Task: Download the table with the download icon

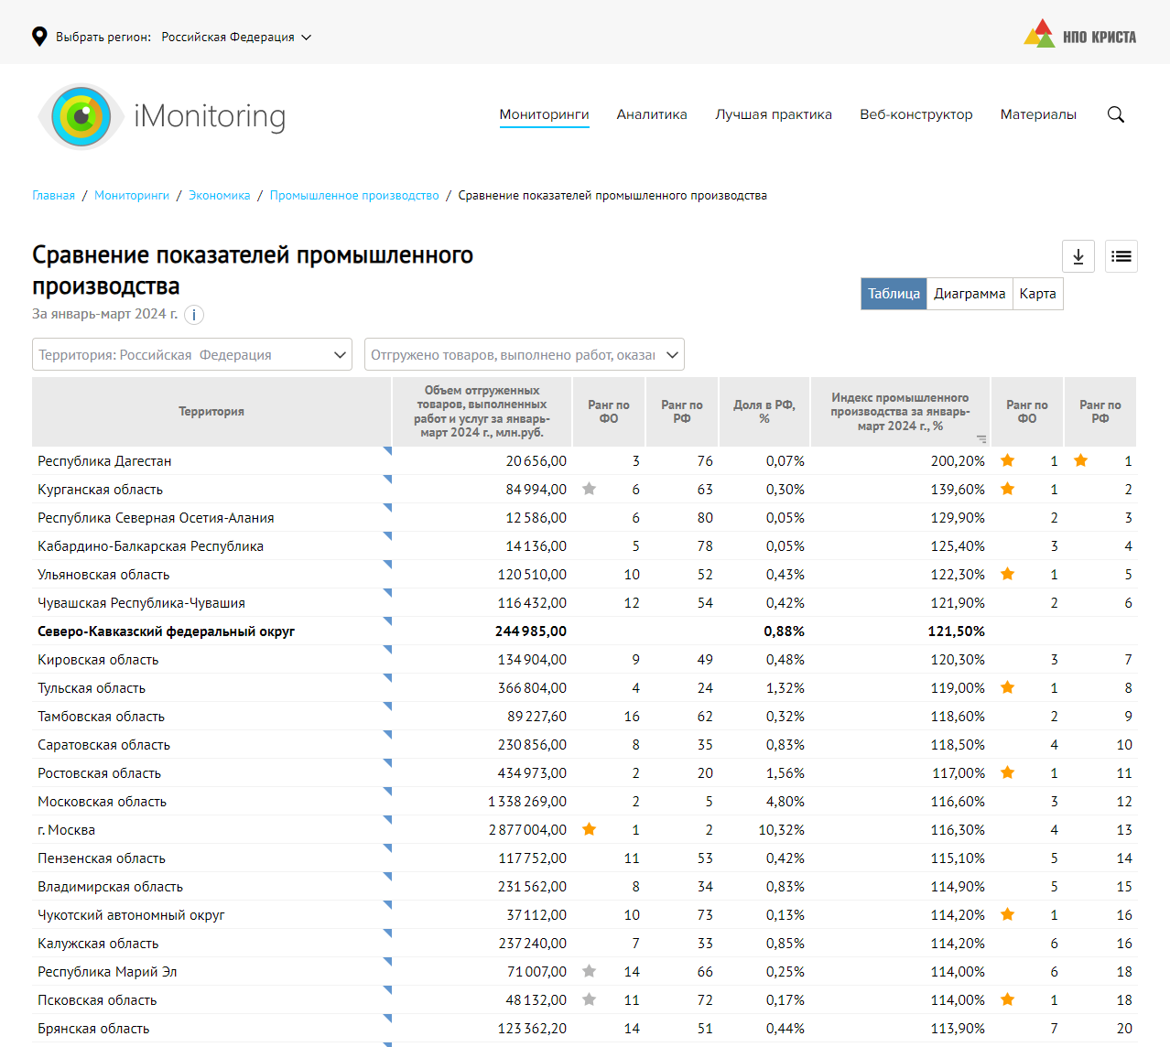Action: coord(1078,256)
